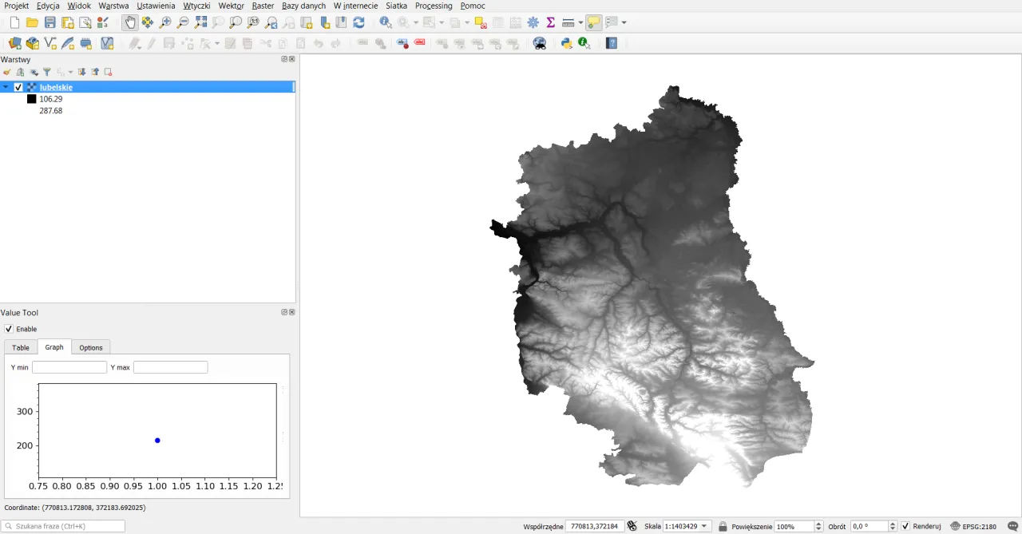This screenshot has width=1022, height=534.
Task: Click the Zoom In magnifier tool
Action: tap(165, 22)
